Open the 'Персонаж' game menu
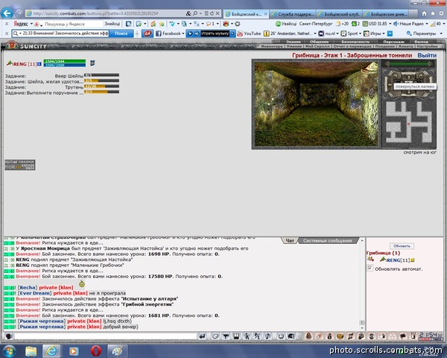 [x=393, y=42]
